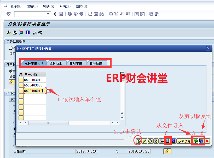Click the Customize Local Layout icon

(157, 14)
